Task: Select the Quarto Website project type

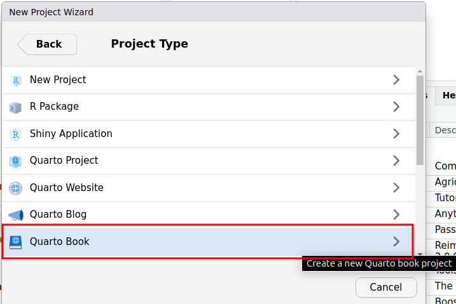Action: point(67,188)
